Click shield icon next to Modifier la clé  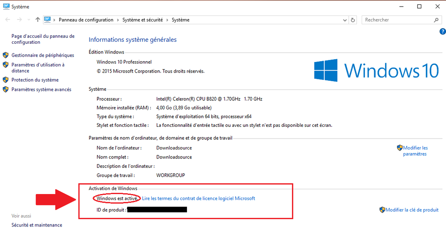382,210
